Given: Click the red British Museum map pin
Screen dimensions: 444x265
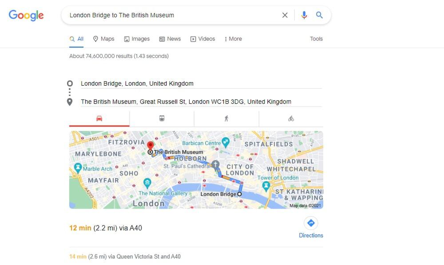Looking at the screenshot, I should click(x=151, y=146).
